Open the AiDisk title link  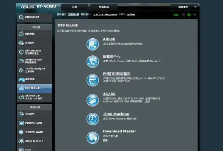[109, 39]
